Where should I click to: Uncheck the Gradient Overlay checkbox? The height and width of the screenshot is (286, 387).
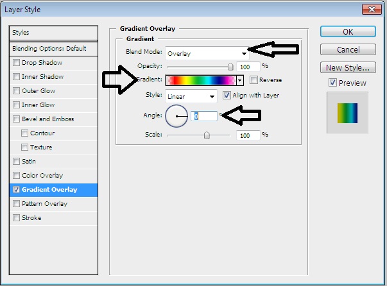click(16, 190)
